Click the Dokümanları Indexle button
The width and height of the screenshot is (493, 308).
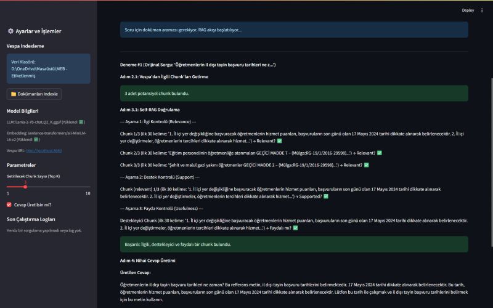(x=34, y=94)
